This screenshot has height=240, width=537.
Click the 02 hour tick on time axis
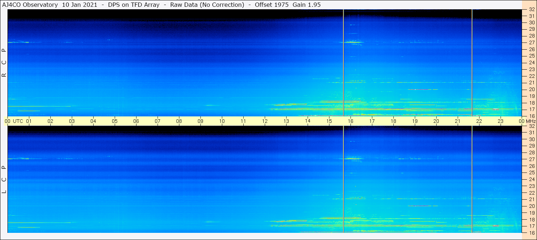(50, 121)
